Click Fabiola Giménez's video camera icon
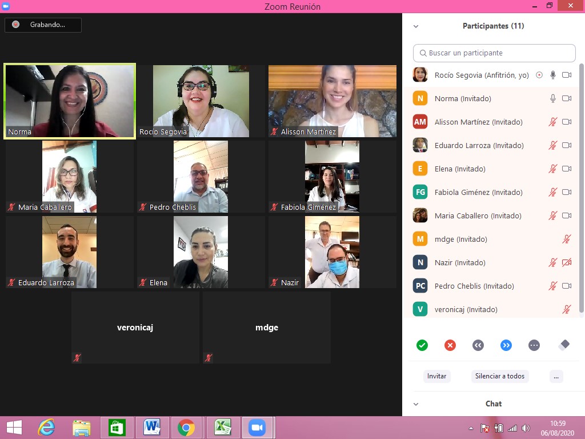The height and width of the screenshot is (439, 585). [567, 192]
